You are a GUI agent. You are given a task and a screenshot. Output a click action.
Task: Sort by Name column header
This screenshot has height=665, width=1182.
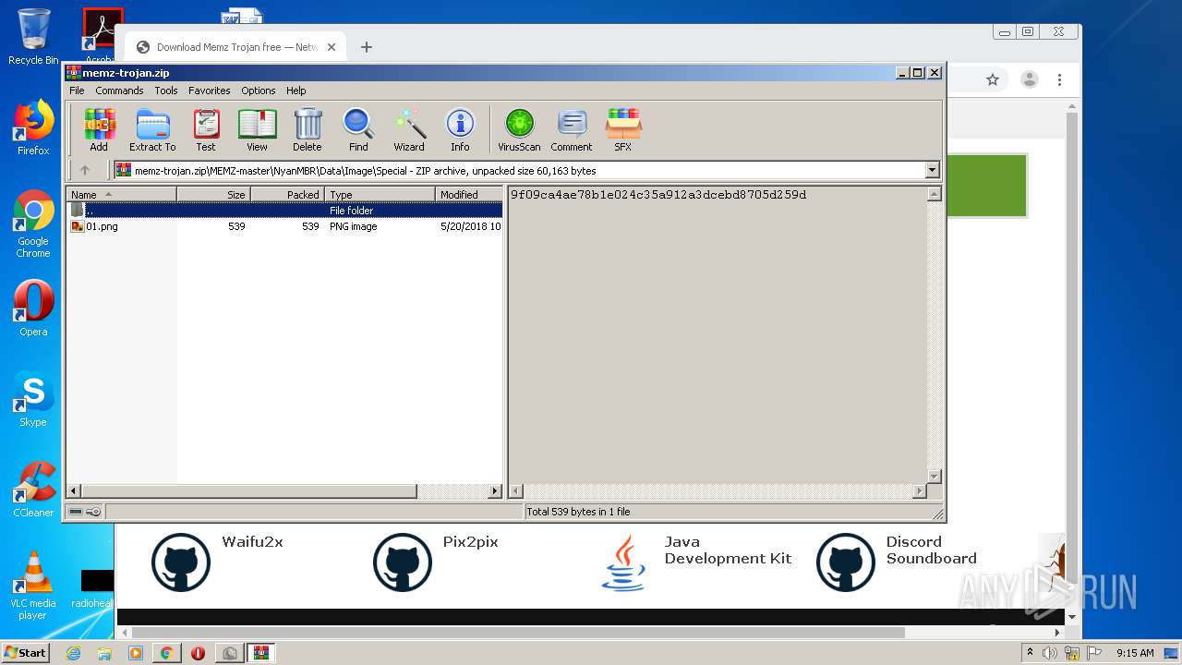122,194
